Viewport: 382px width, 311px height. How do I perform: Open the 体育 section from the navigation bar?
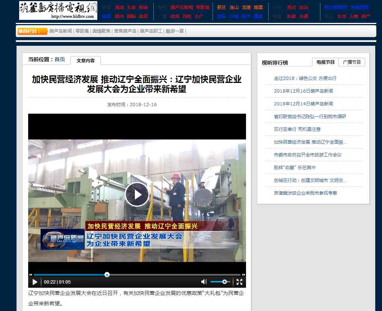point(143,17)
